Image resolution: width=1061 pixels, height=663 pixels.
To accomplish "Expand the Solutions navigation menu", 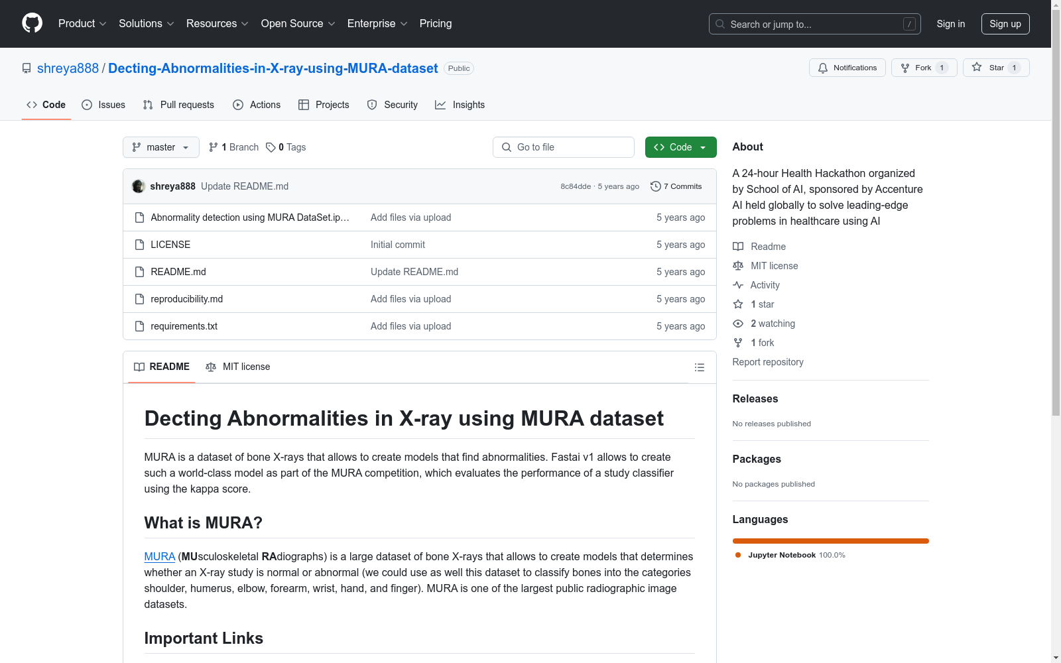I will (146, 24).
